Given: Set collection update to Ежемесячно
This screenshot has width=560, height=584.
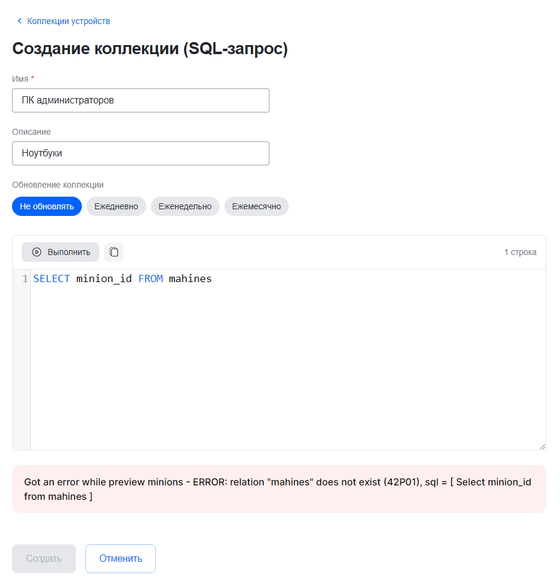Looking at the screenshot, I should [x=256, y=206].
